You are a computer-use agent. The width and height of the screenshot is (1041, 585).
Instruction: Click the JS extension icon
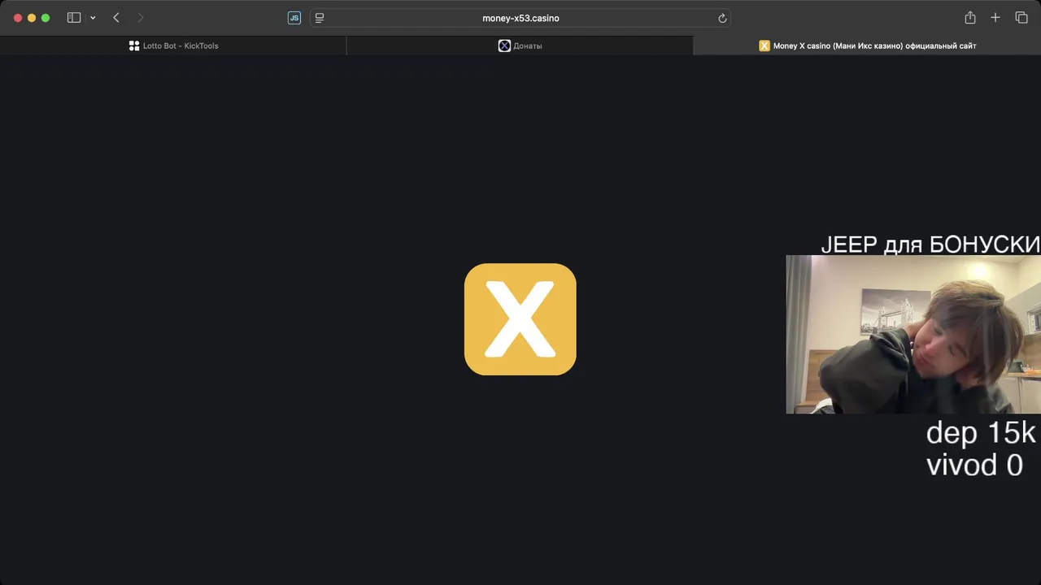click(294, 18)
